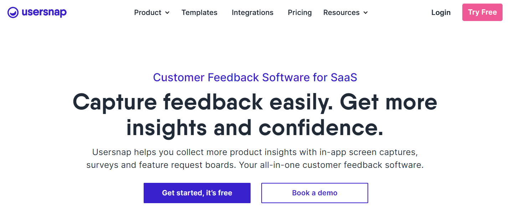Open the Resources menu

pyautogui.click(x=341, y=12)
